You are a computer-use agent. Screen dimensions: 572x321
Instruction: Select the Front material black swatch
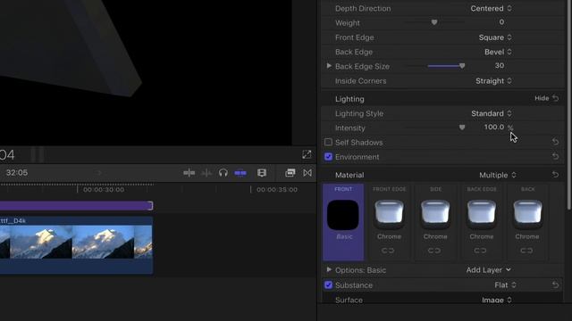click(x=343, y=215)
